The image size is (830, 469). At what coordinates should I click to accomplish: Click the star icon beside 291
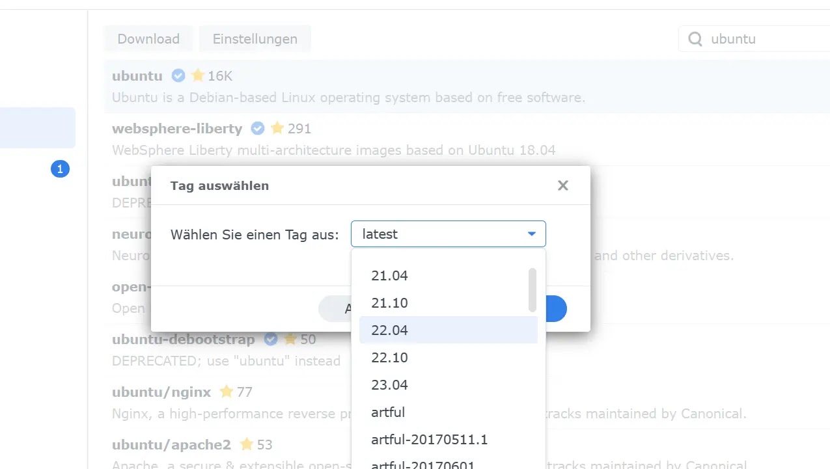click(x=278, y=128)
